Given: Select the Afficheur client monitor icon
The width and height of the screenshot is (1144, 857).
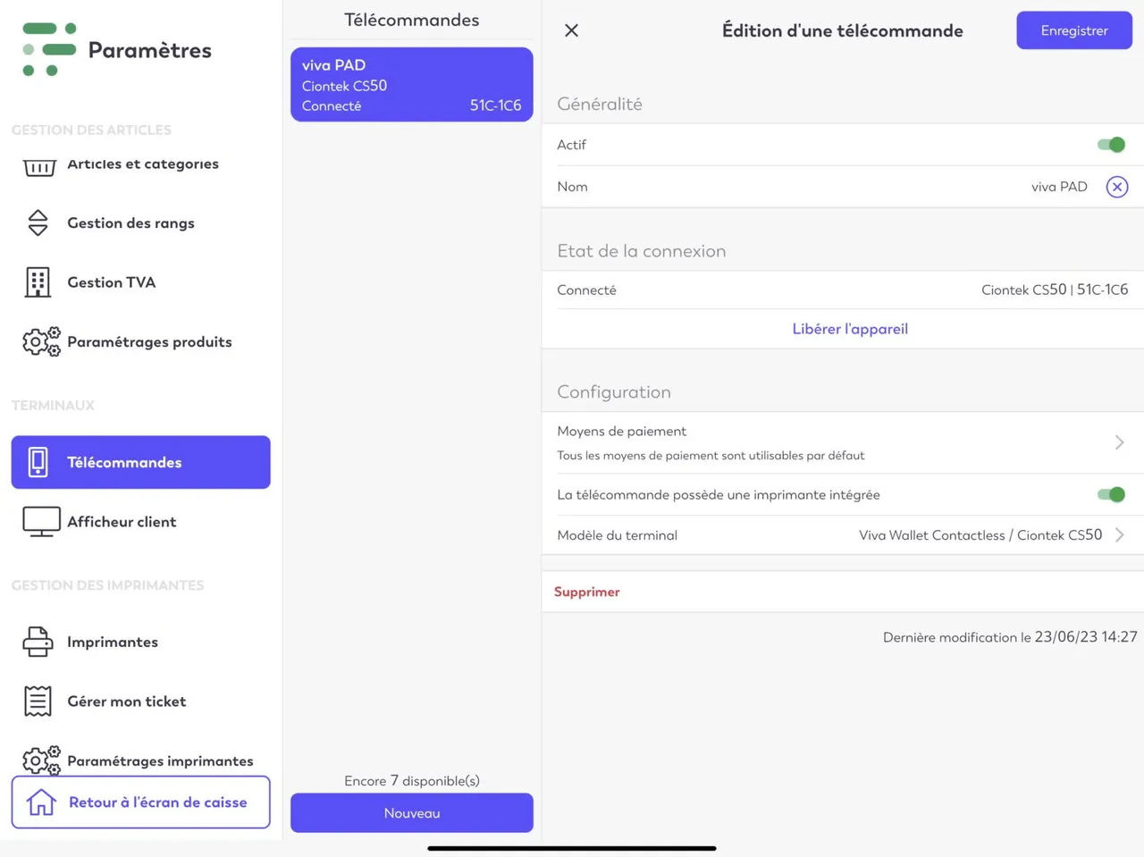Looking at the screenshot, I should 41,522.
